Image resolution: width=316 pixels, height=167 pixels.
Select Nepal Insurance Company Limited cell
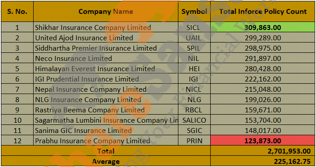click(106, 89)
